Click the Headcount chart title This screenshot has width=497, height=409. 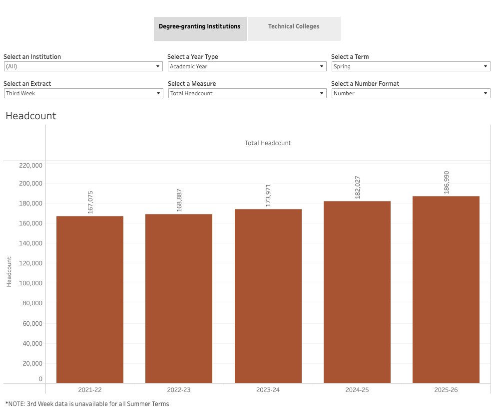[31, 116]
